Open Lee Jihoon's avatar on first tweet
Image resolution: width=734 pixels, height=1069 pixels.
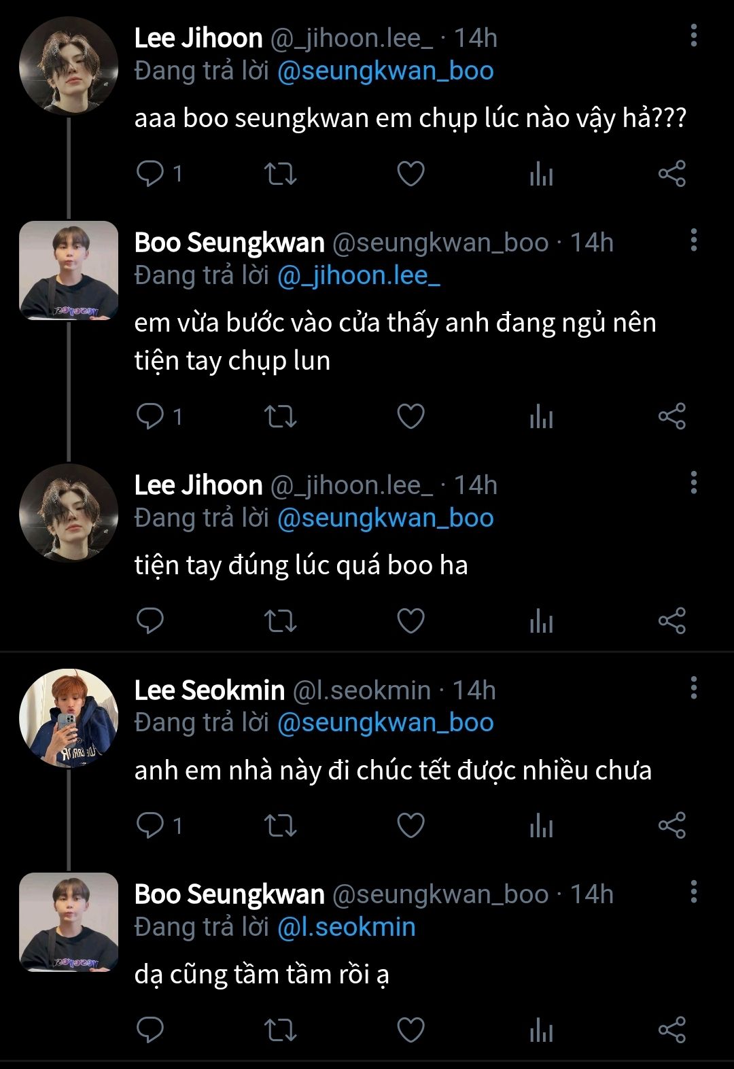[69, 66]
